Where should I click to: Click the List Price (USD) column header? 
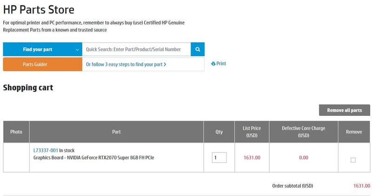(x=252, y=132)
